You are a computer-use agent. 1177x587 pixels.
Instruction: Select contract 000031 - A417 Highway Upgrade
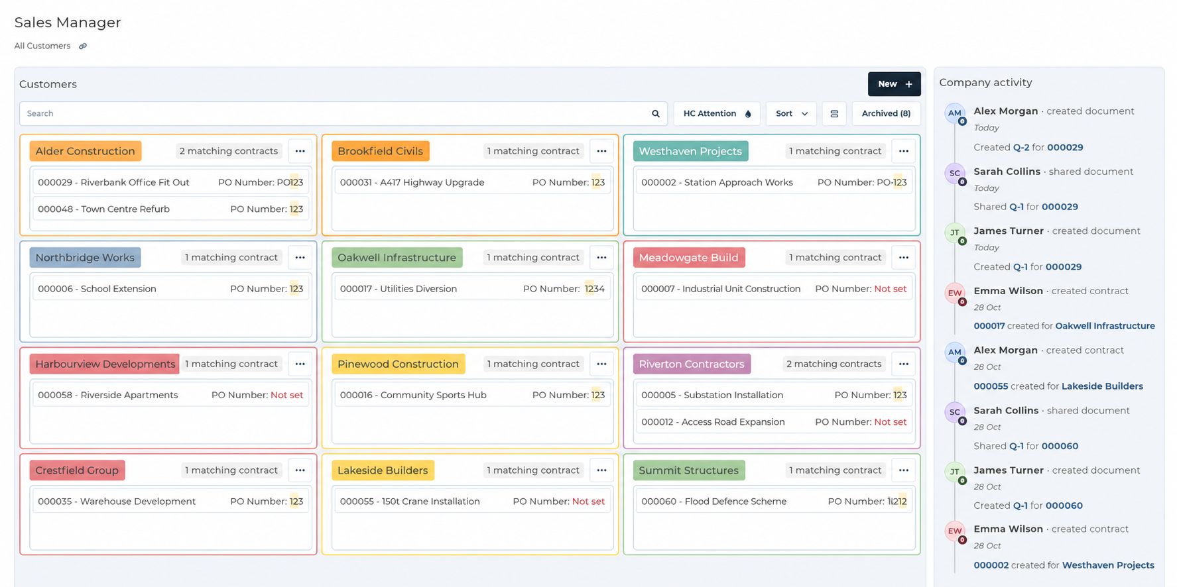pyautogui.click(x=472, y=182)
